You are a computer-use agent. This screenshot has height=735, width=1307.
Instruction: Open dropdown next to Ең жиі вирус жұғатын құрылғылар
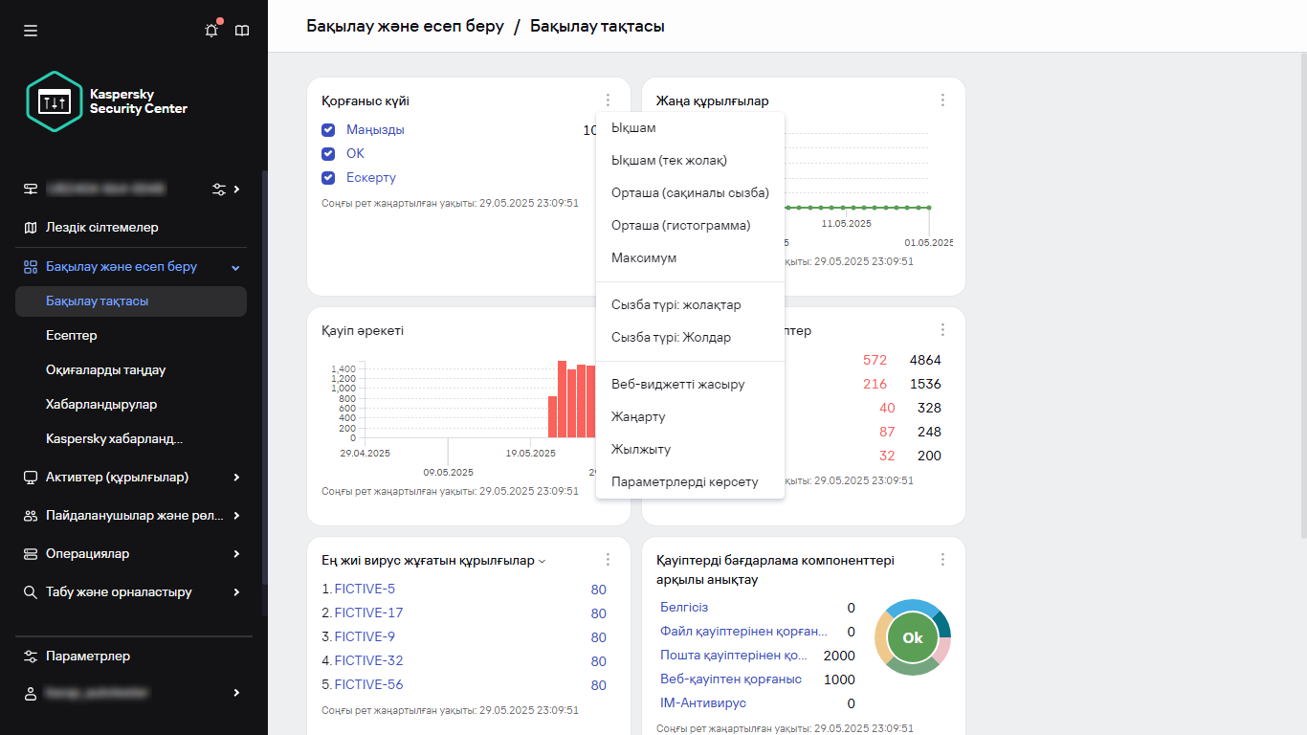543,562
